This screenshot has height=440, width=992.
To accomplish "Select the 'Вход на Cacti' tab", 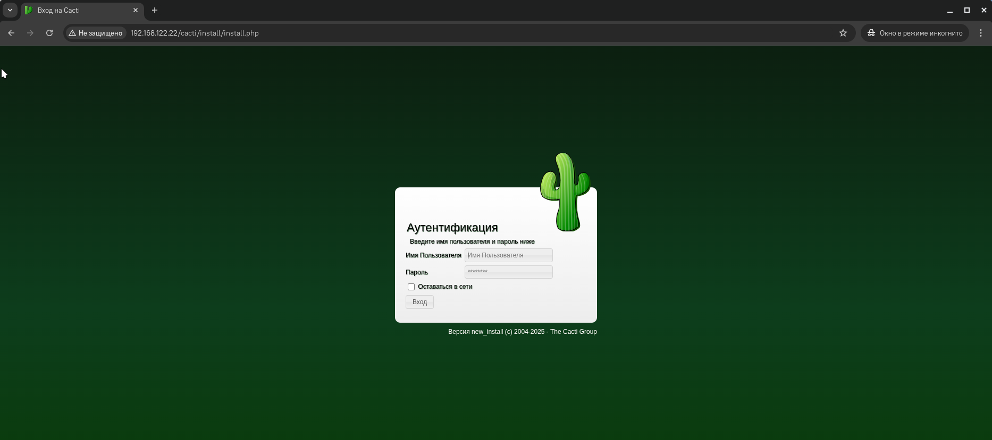I will tap(82, 10).
